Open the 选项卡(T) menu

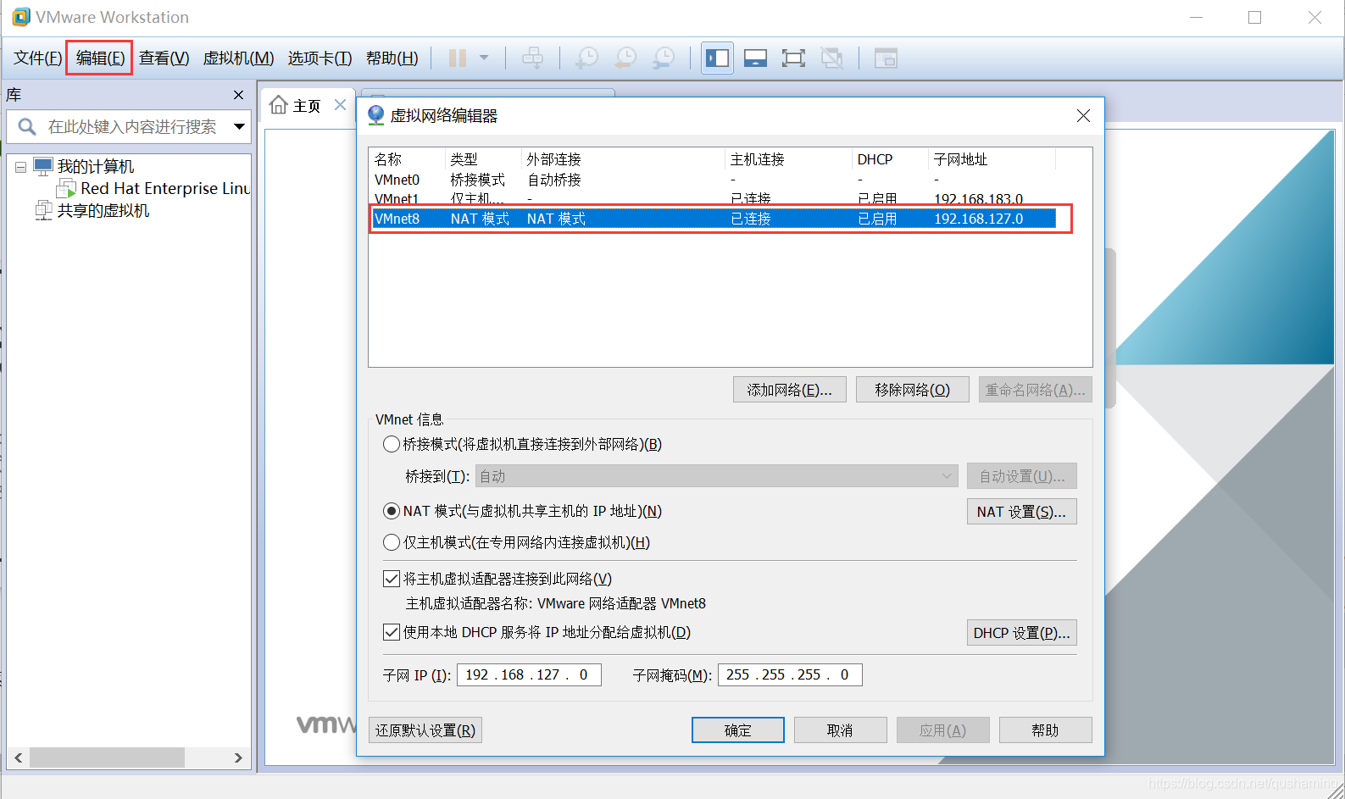320,58
